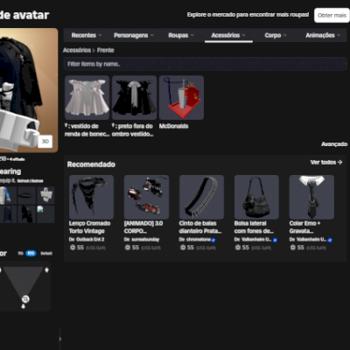
Task: Open the Colar Emo + Gravata item
Action: [311, 197]
